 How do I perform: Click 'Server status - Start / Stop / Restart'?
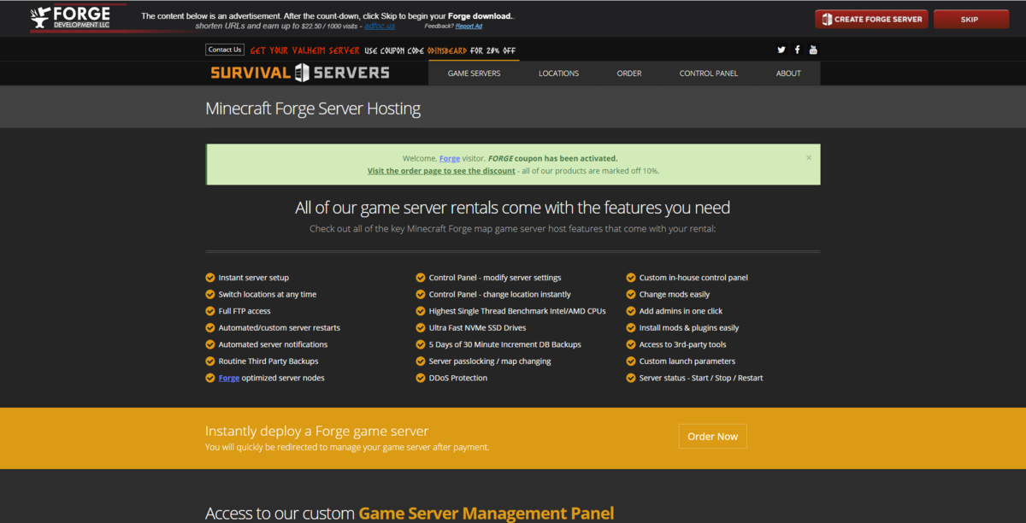pos(701,378)
